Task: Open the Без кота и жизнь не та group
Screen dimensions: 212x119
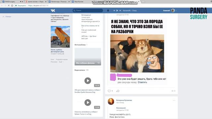Action: tap(90, 26)
